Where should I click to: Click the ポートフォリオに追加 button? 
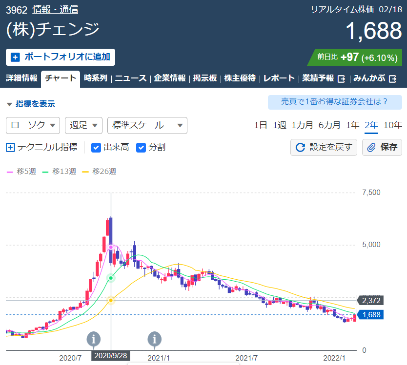point(61,58)
